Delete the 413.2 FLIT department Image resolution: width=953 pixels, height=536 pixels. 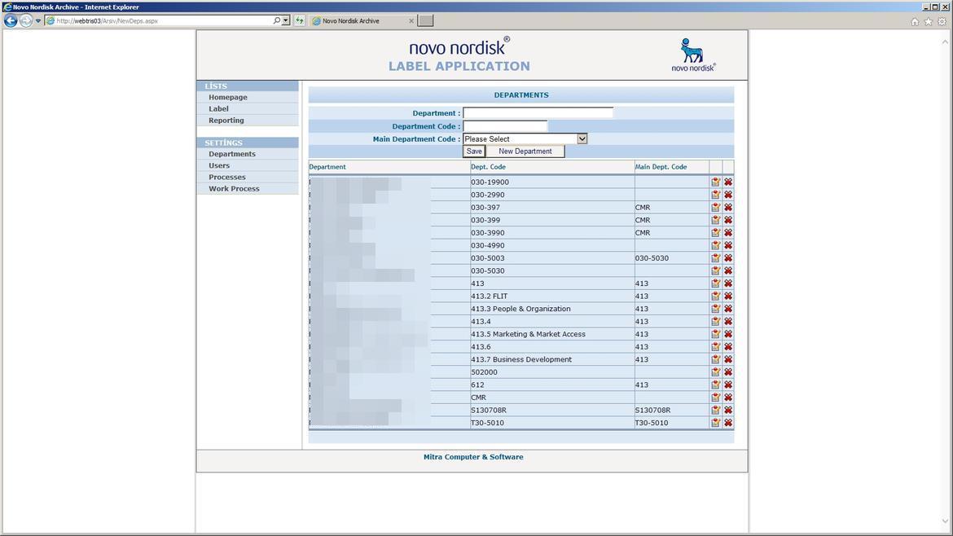click(728, 296)
